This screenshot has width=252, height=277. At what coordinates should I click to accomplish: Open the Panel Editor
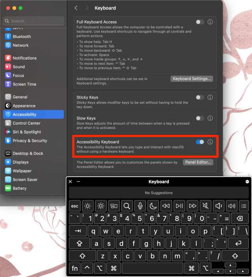pyautogui.click(x=198, y=162)
